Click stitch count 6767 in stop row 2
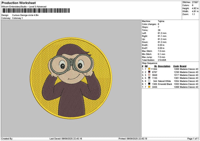 pyautogui.click(x=155, y=72)
